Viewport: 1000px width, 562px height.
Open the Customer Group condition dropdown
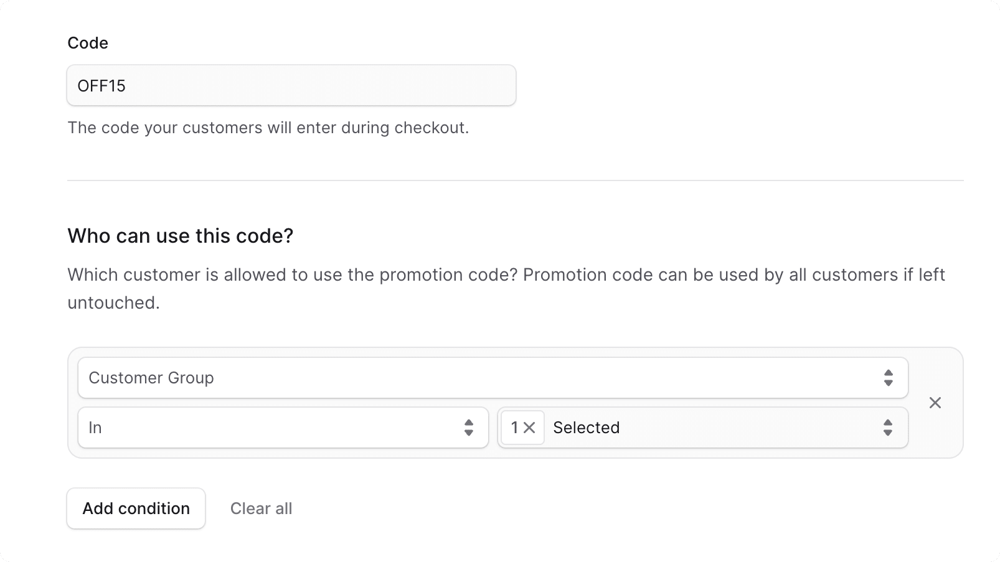(436, 378)
